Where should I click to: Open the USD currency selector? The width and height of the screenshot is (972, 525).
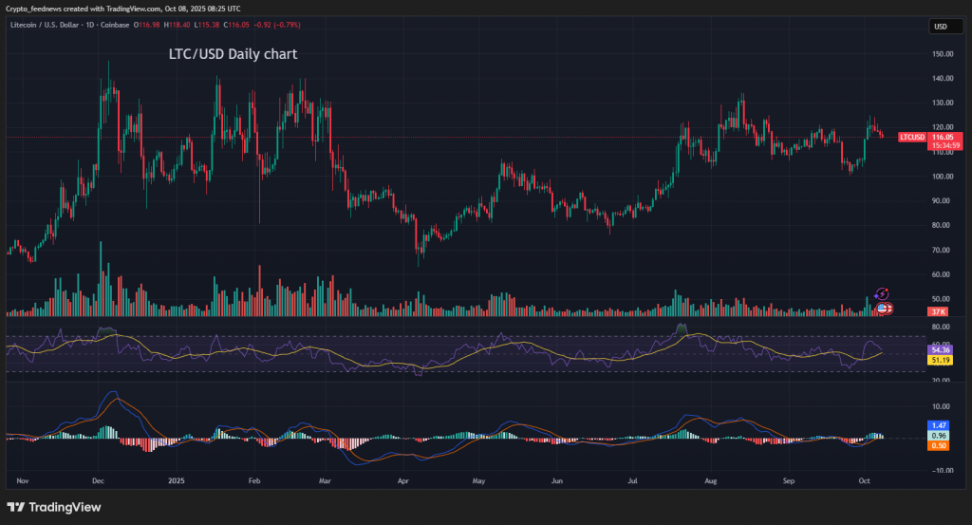tap(944, 27)
